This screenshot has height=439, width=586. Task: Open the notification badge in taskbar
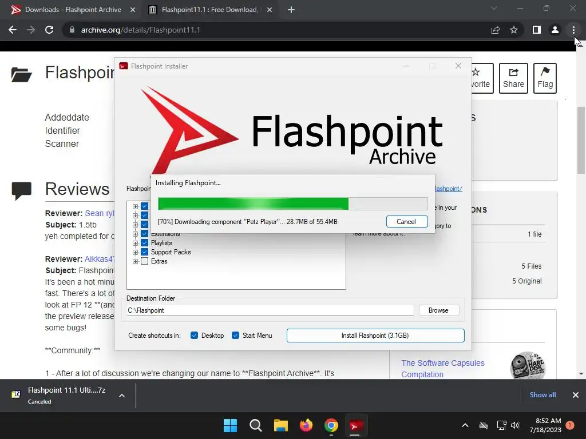[570, 425]
